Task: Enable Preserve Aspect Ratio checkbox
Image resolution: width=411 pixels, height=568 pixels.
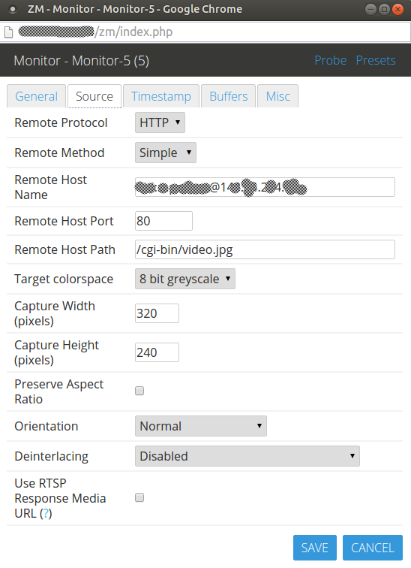Action: (x=139, y=391)
